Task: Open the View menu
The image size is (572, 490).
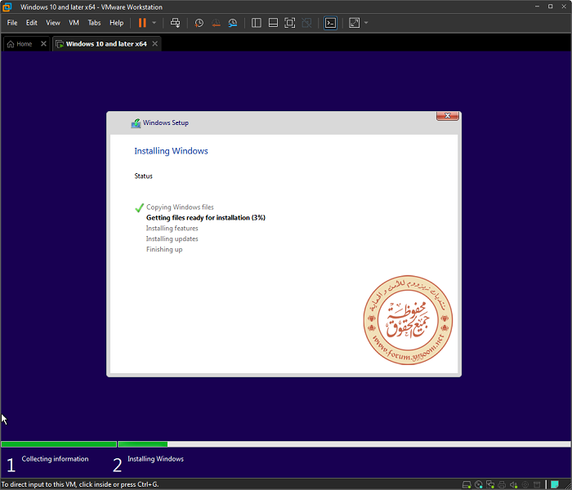Action: click(53, 23)
